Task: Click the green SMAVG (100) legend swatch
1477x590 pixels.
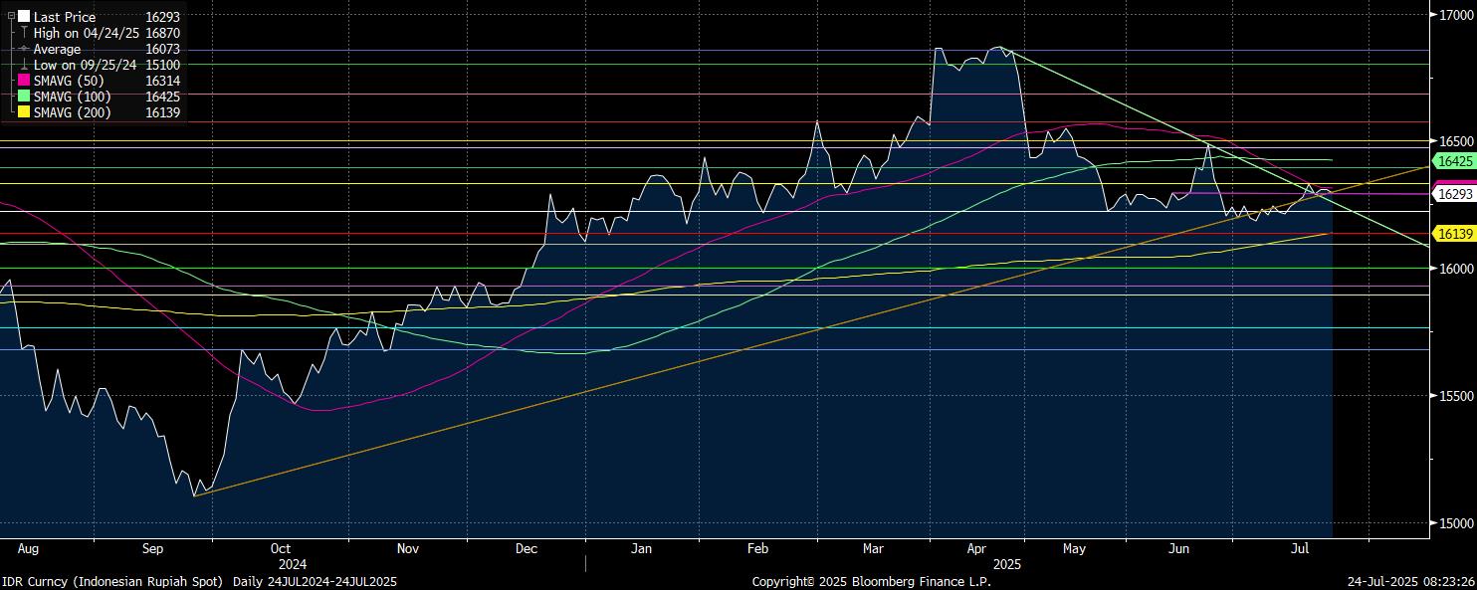Action: tap(24, 97)
